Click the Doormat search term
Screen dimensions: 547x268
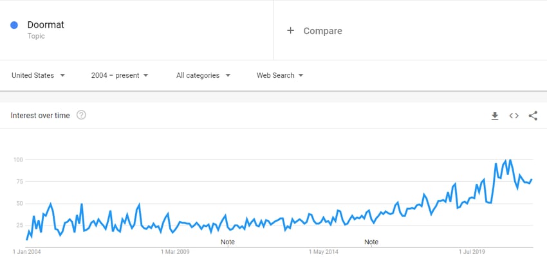pos(46,25)
